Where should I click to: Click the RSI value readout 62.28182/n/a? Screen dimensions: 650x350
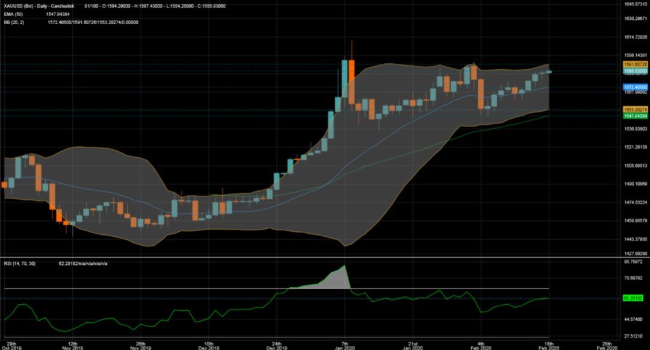click(x=83, y=264)
